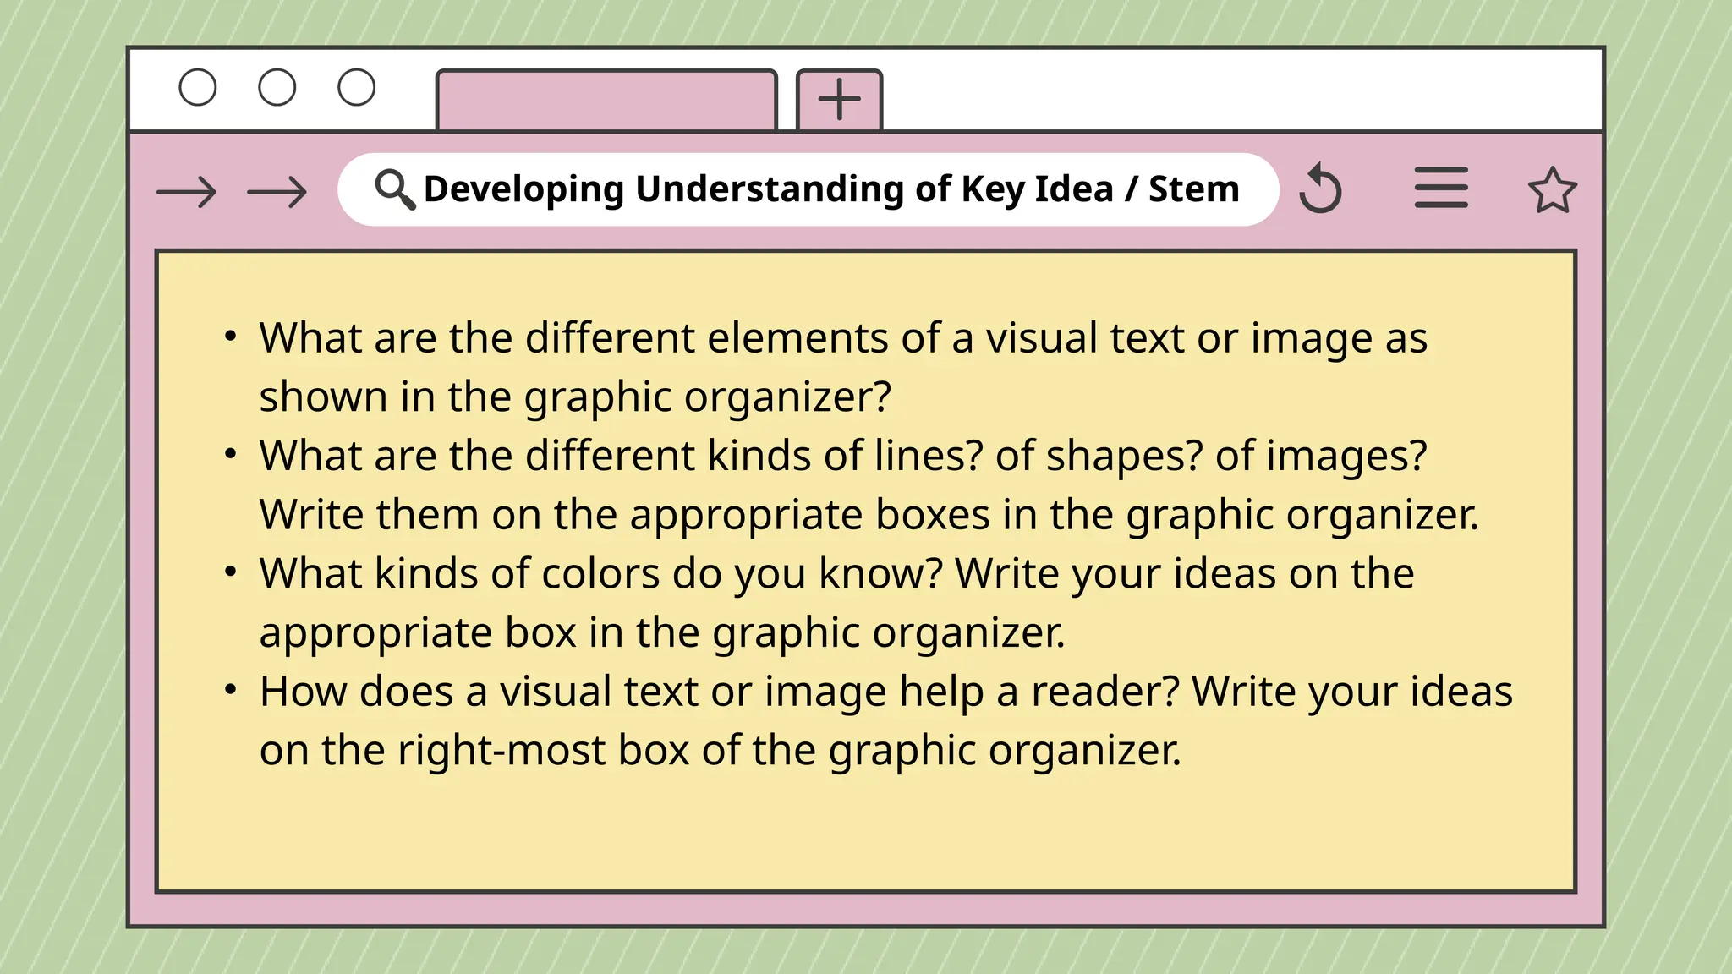
Task: Click the word 'Stem' in the title
Action: pyautogui.click(x=1193, y=189)
